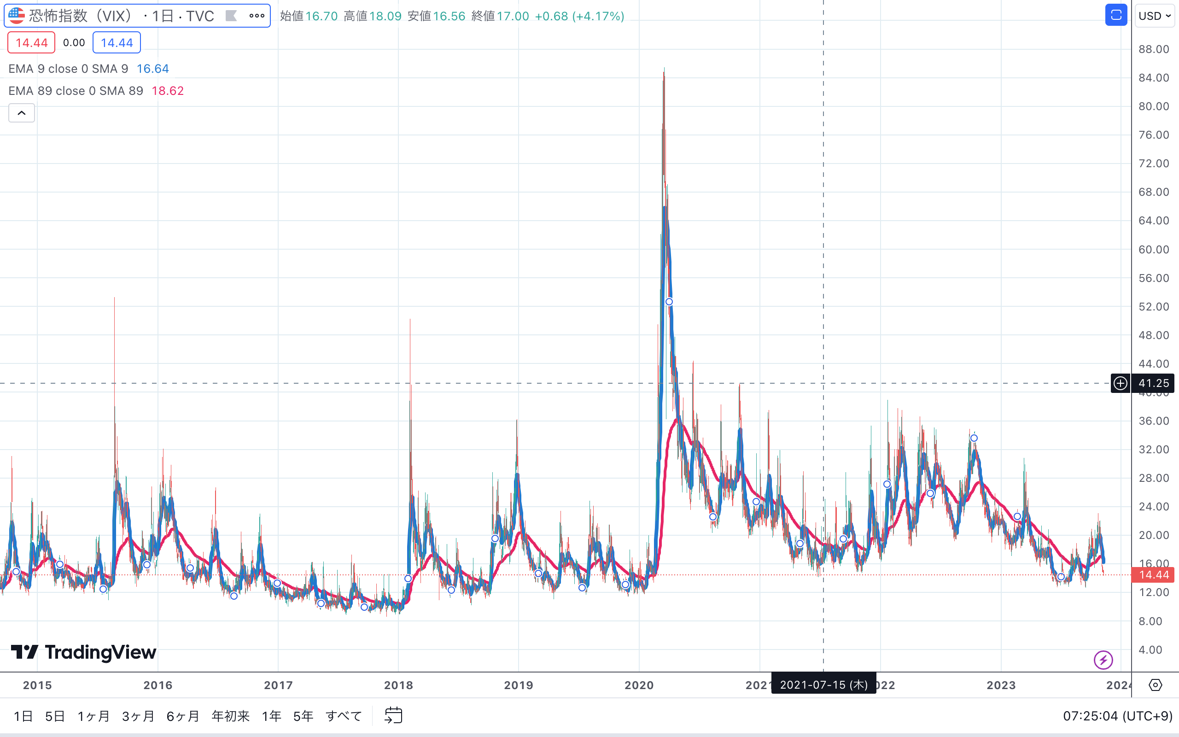Image resolution: width=1179 pixels, height=737 pixels.
Task: Click the go-to-date calendar icon
Action: click(393, 715)
